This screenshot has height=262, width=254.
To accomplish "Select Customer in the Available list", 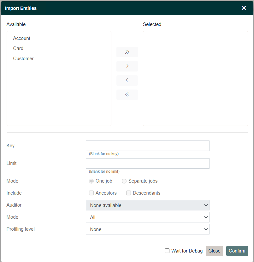I will click(23, 58).
